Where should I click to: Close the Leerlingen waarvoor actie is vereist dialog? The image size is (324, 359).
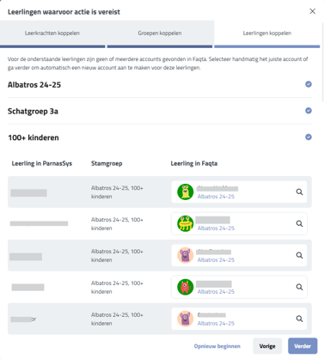pos(313,11)
